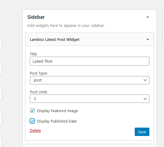The width and height of the screenshot is (164, 147).
Task: Click the Post Limit label
Action: click(39, 92)
